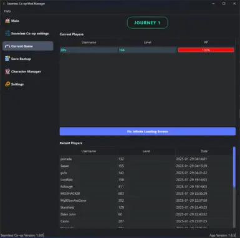Click the JOURNEY 1 badge button
Screen dimensions: 240x238
coord(147,22)
